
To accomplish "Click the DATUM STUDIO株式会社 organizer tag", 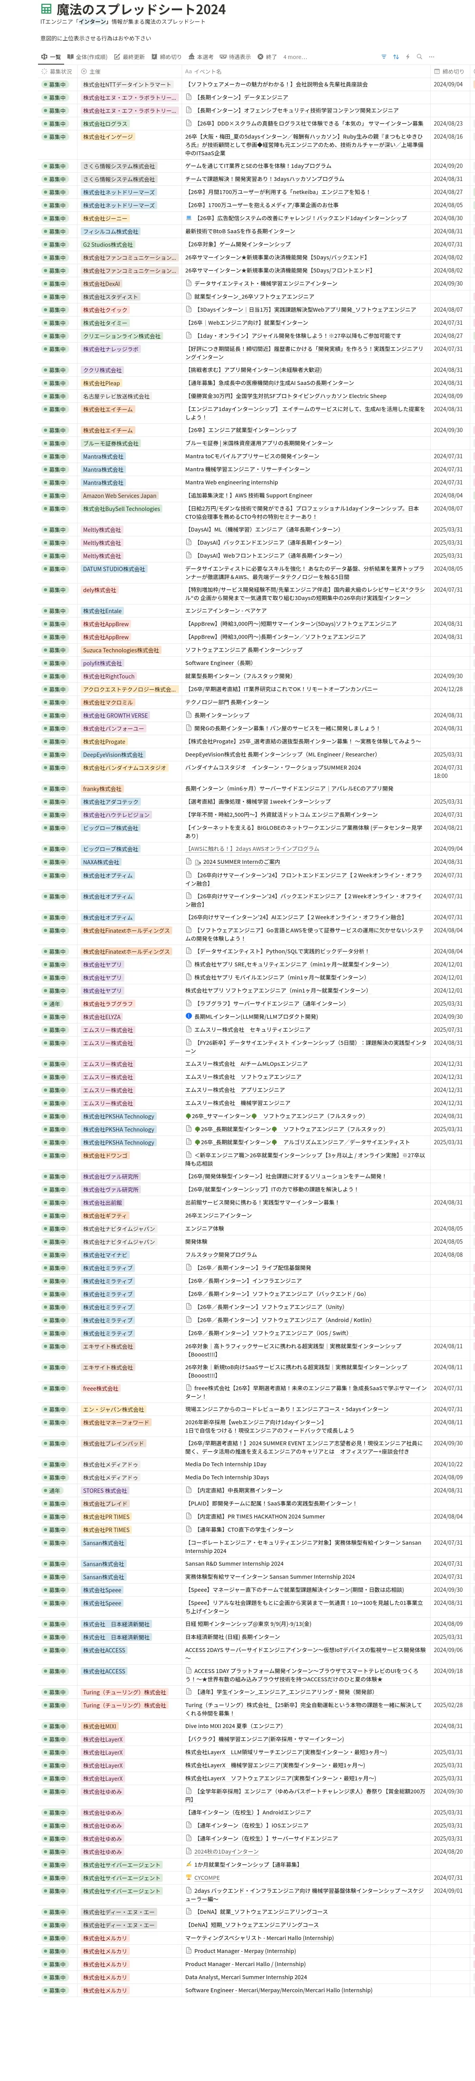I will [114, 570].
